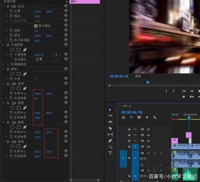Toggle the fx switch for Opacity effect
The image size is (200, 182).
[x=8, y=45]
